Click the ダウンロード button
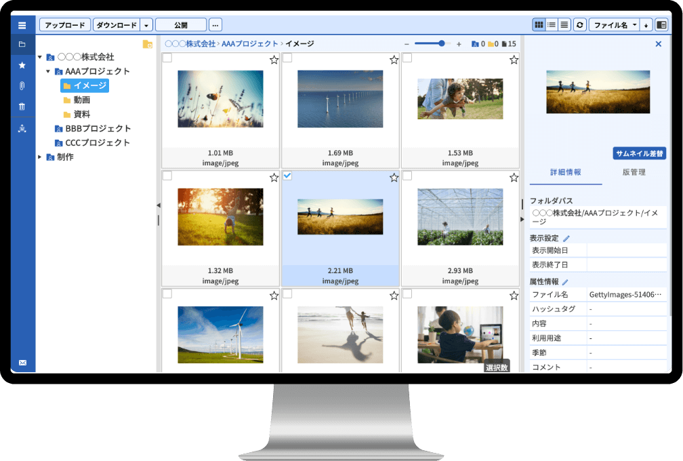This screenshot has height=461, width=683. pos(117,25)
